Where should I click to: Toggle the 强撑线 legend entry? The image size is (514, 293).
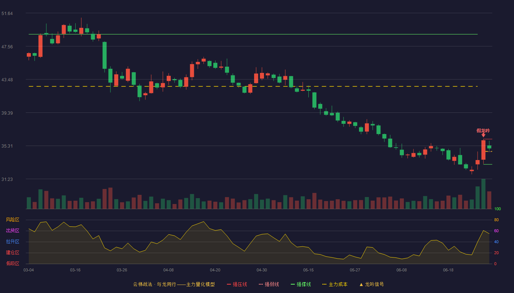(301, 284)
